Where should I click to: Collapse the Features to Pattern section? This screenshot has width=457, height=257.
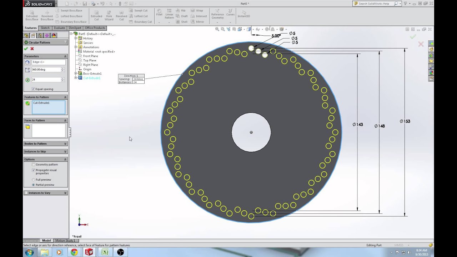pyautogui.click(x=65, y=97)
